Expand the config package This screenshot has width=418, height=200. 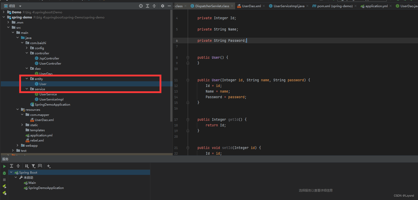click(x=27, y=48)
